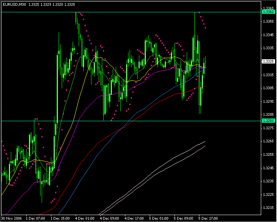Screen dimensions: 277x222
Task: Click the 1.3305 price scale label
Action: (x=269, y=88)
